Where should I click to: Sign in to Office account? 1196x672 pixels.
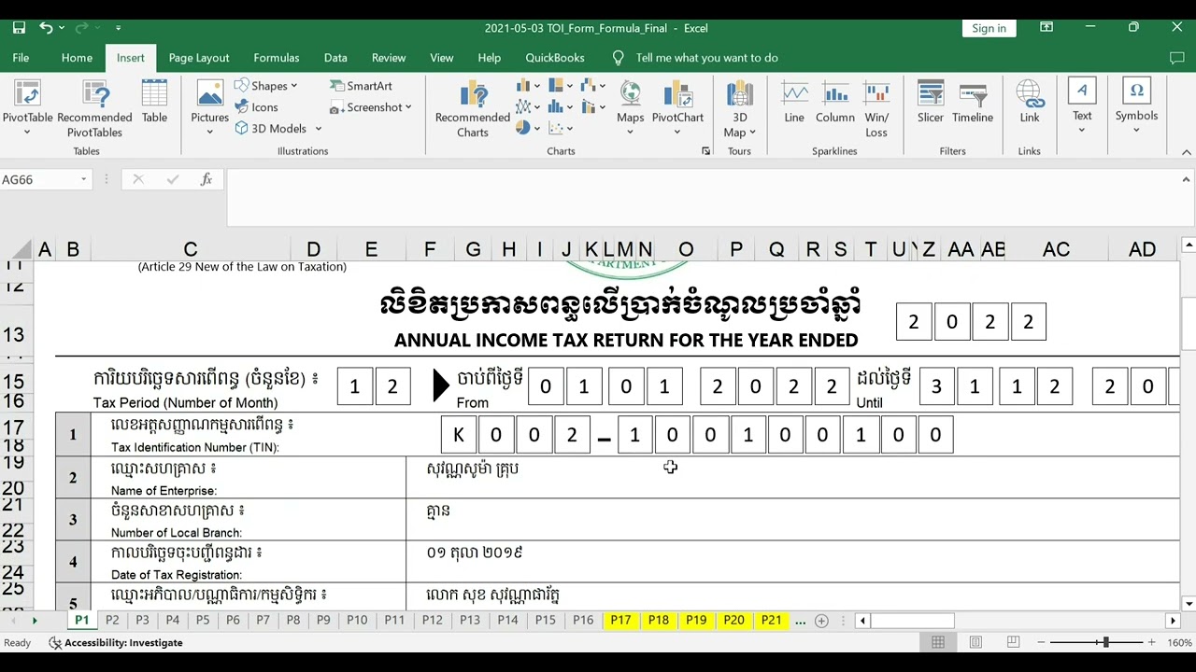tap(989, 28)
